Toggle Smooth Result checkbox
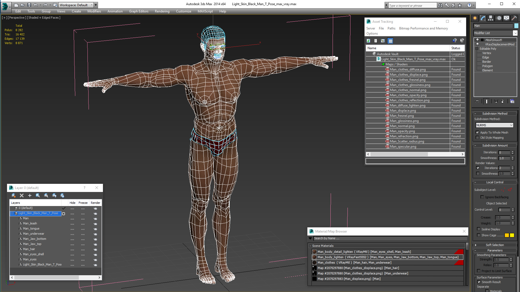 coord(479,282)
